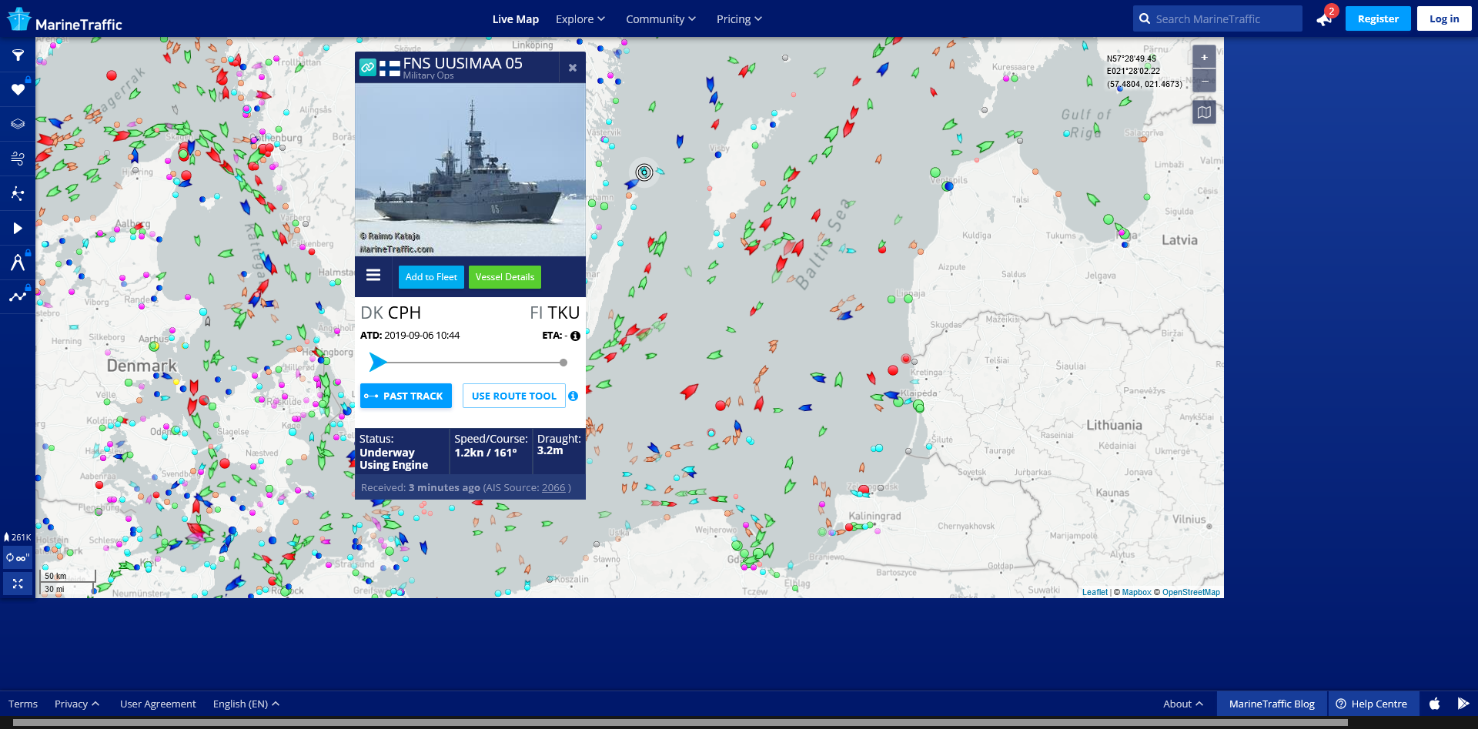This screenshot has width=1478, height=729.
Task: Click Vessel Details button
Action: tap(505, 277)
